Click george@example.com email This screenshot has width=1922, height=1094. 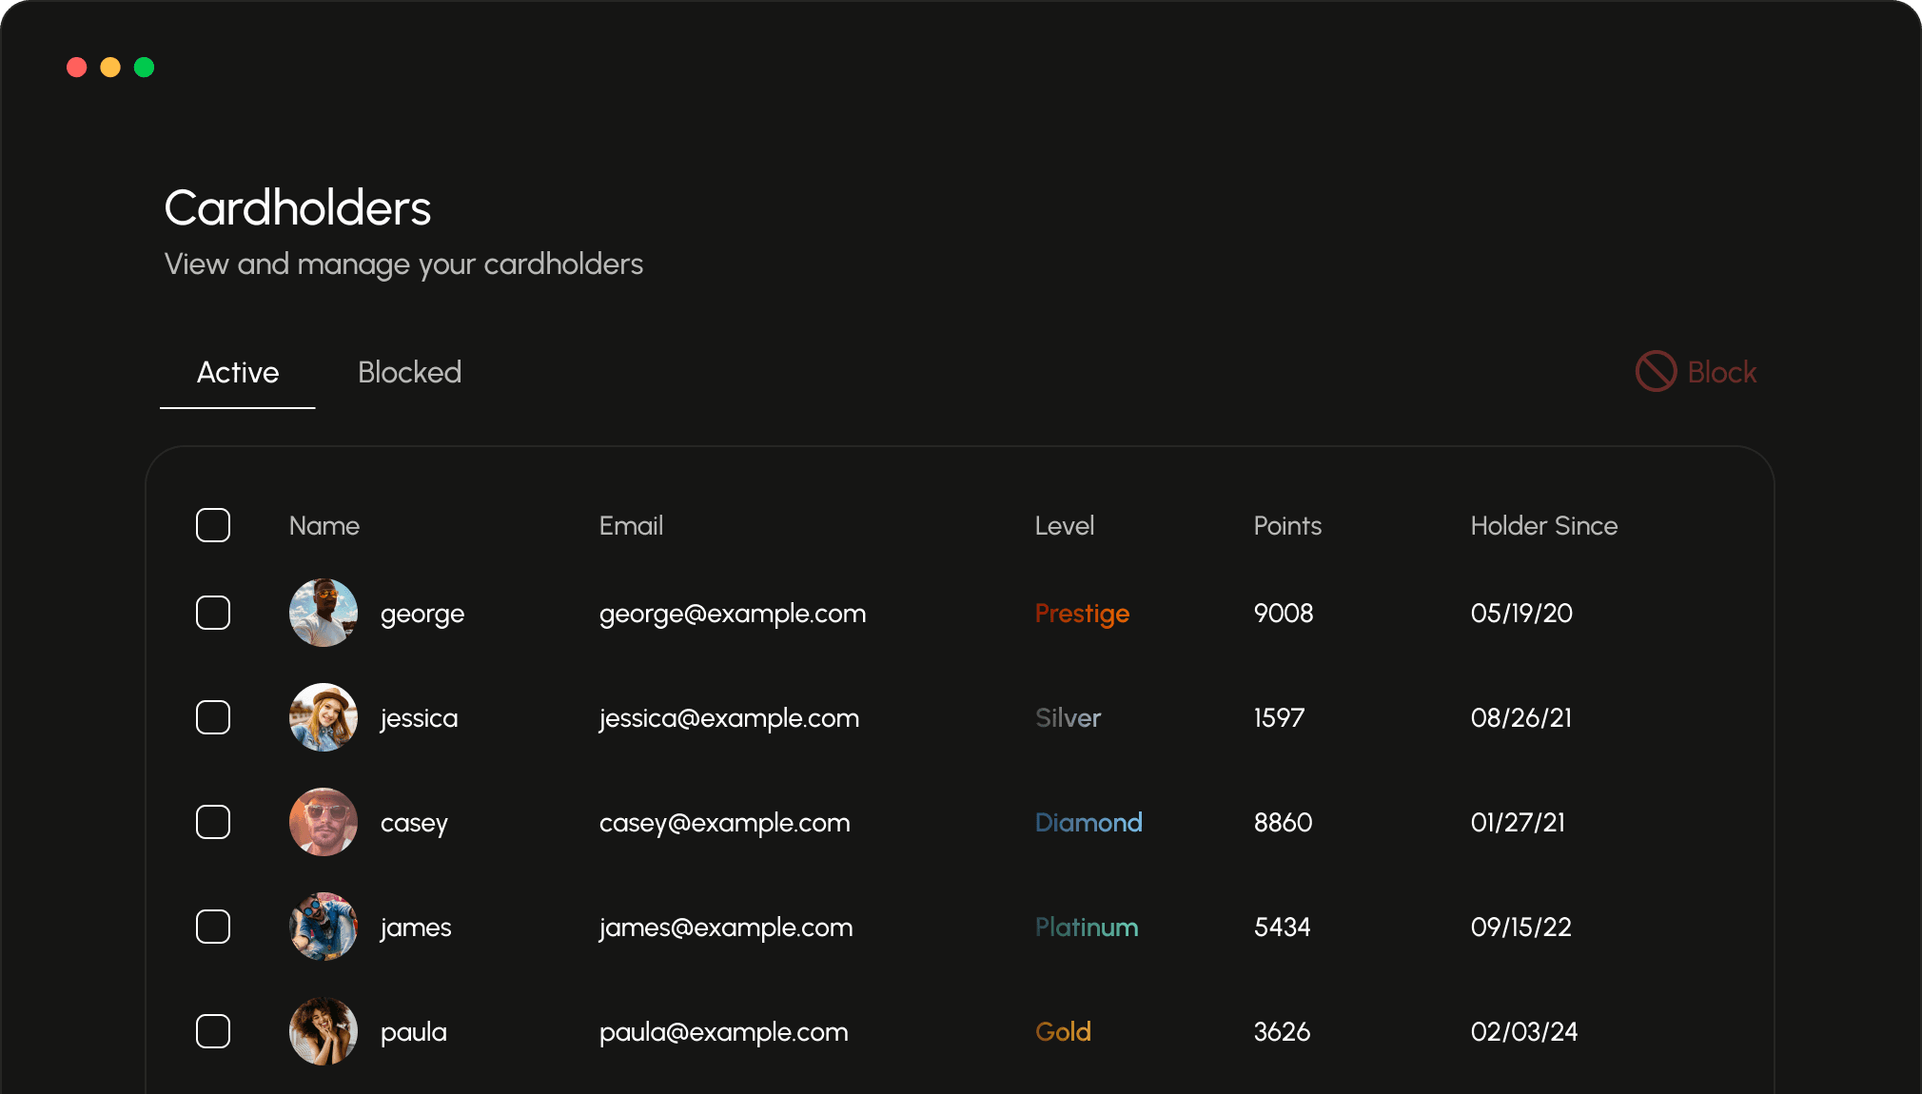click(x=733, y=615)
